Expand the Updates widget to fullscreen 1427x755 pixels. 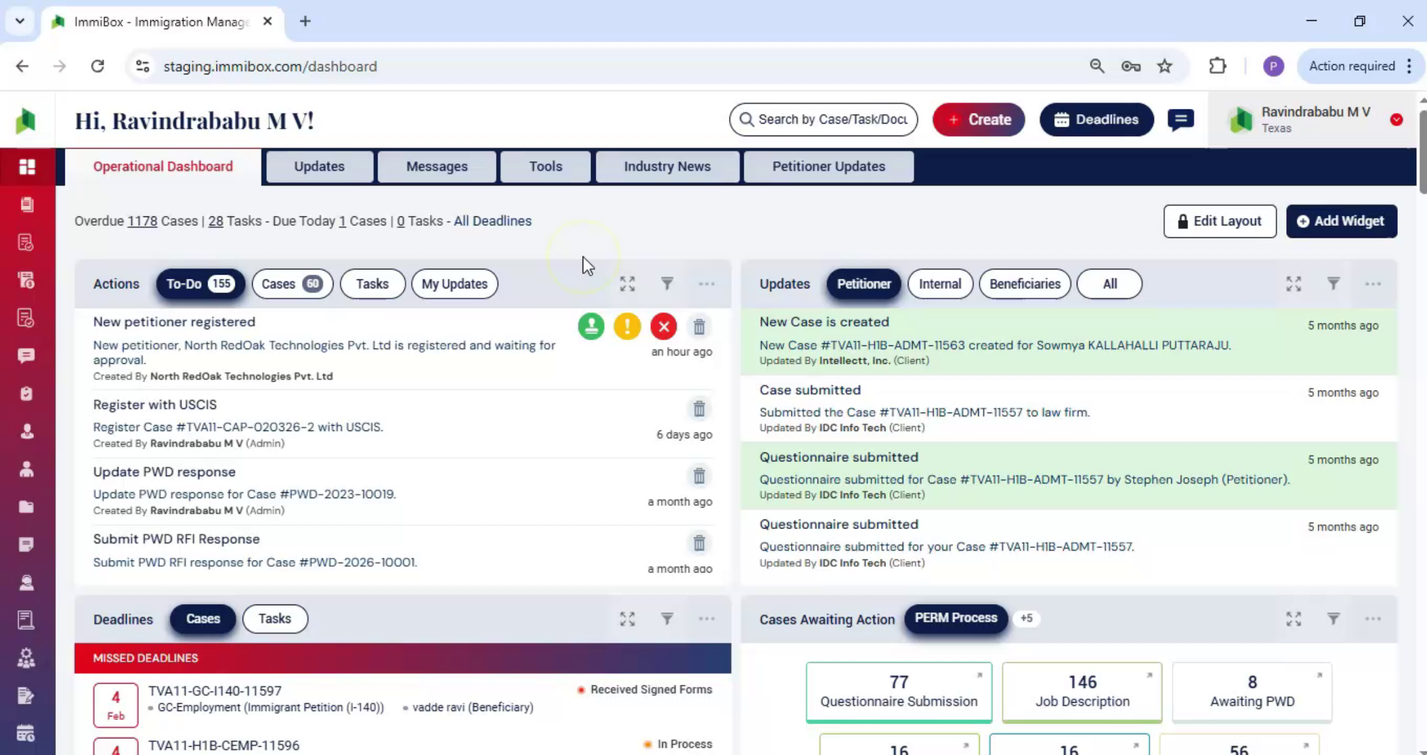pos(1294,284)
